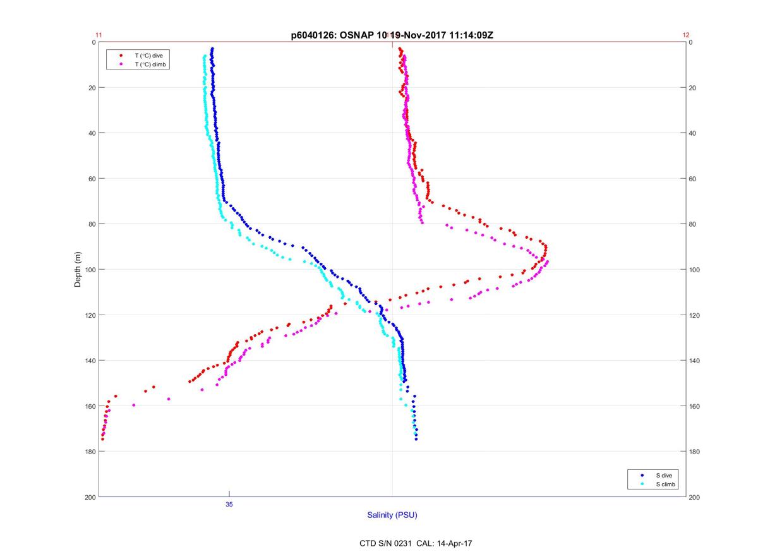Click the '0' tick on right depth axis
The image size is (758, 559).
pos(691,42)
